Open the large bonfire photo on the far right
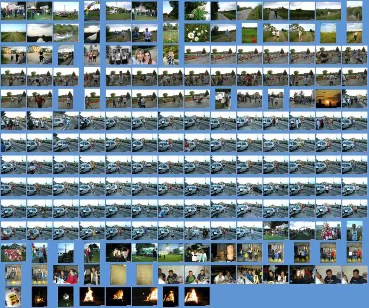 [x=197, y=297]
